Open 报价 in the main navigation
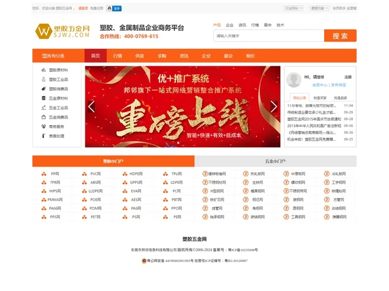Image resolution: width=389 pixels, height=291 pixels. [250, 56]
